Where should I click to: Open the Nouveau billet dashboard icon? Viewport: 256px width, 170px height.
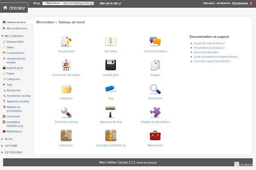click(x=66, y=42)
